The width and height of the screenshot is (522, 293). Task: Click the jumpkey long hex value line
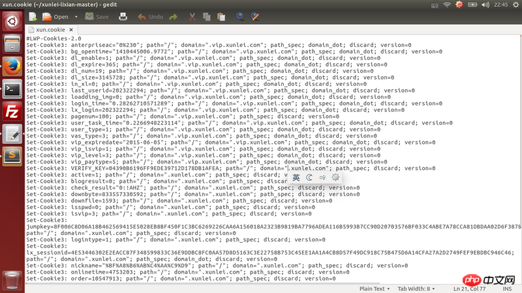273,227
